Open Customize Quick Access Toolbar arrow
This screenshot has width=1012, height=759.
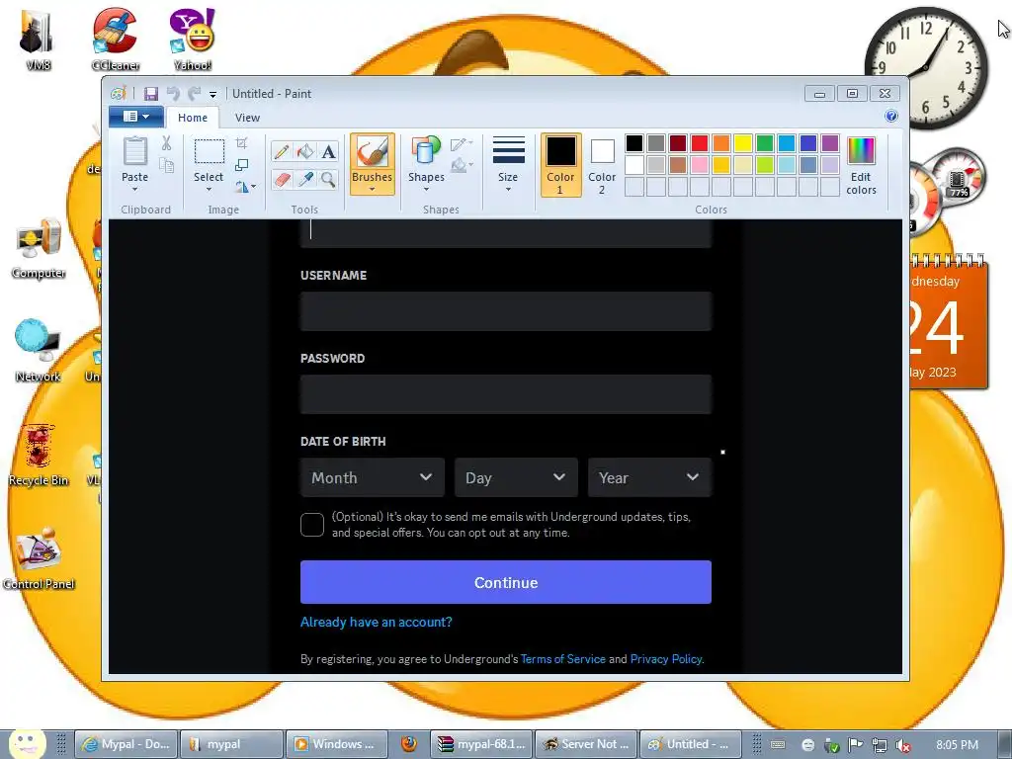(x=212, y=95)
